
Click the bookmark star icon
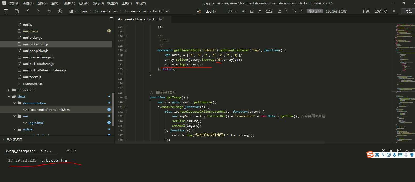point(49,11)
